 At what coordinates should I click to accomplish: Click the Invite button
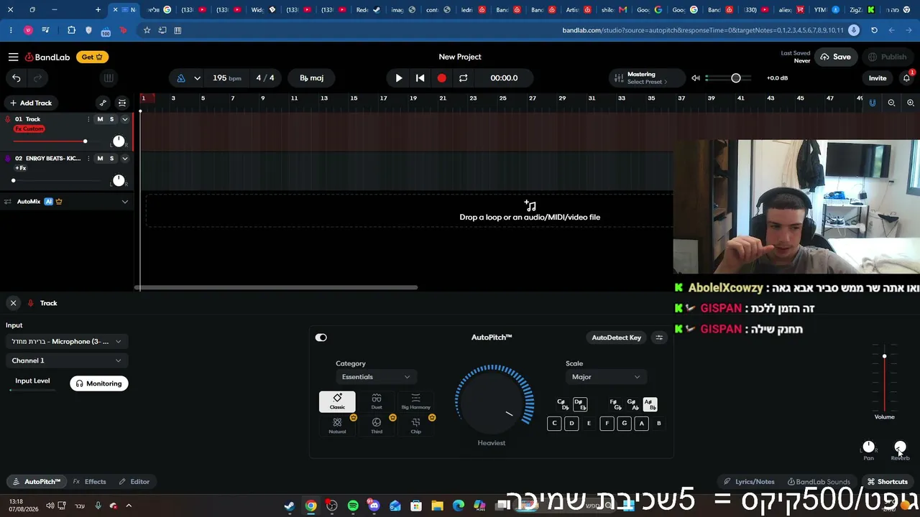(878, 78)
